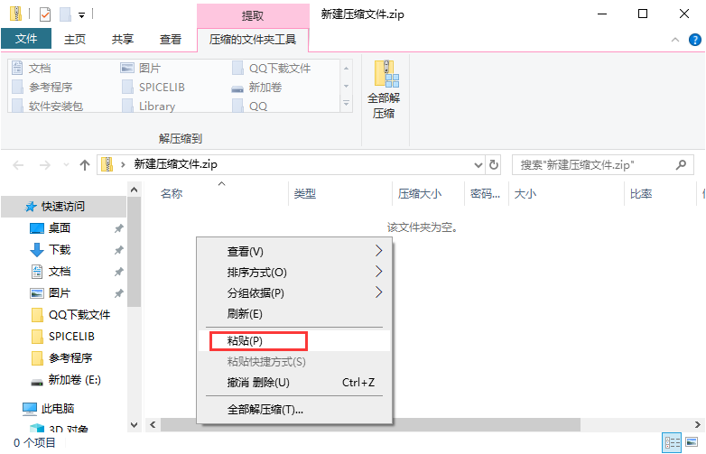Screen dimensions: 706x454
Task: Go up one folder level
Action: 85,165
